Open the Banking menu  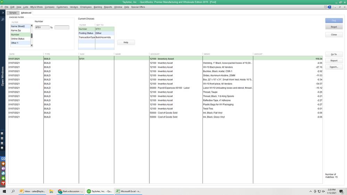[98, 7]
